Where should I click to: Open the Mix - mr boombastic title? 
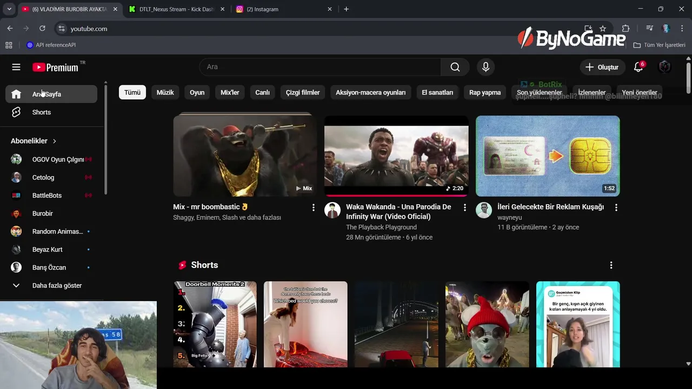(x=210, y=207)
